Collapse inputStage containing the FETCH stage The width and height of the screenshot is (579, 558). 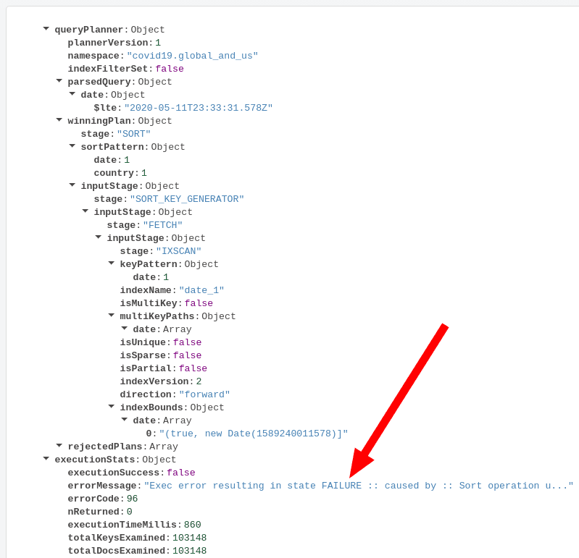86,211
